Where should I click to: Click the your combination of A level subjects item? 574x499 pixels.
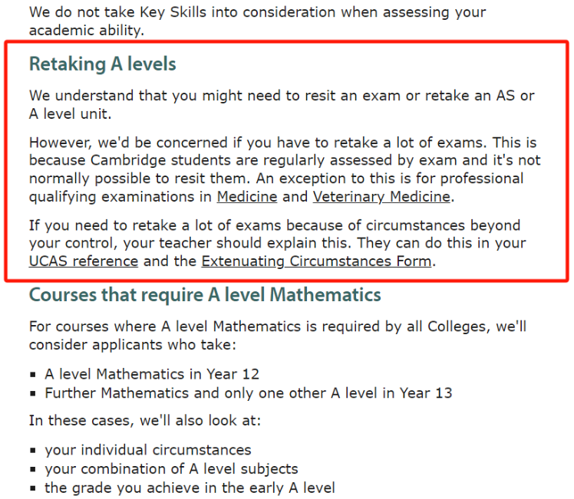171,469
